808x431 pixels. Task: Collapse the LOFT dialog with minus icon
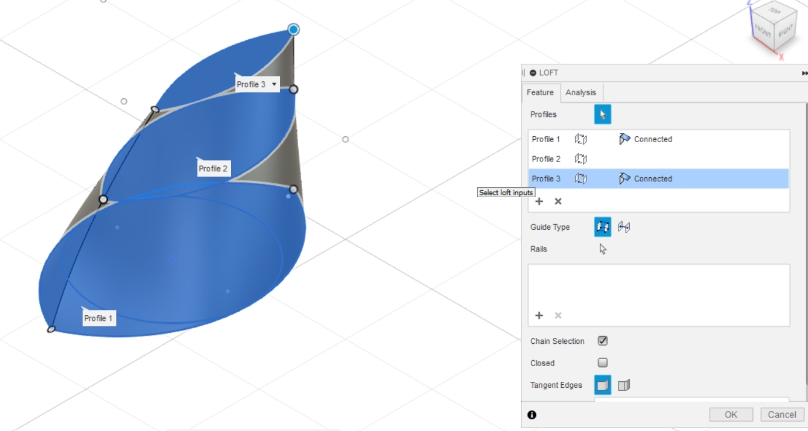[533, 73]
